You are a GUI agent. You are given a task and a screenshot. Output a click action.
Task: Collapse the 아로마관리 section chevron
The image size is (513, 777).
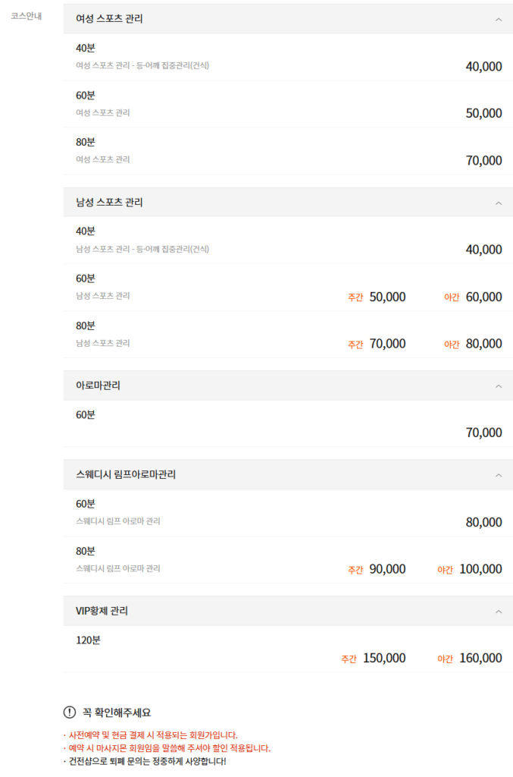click(499, 385)
